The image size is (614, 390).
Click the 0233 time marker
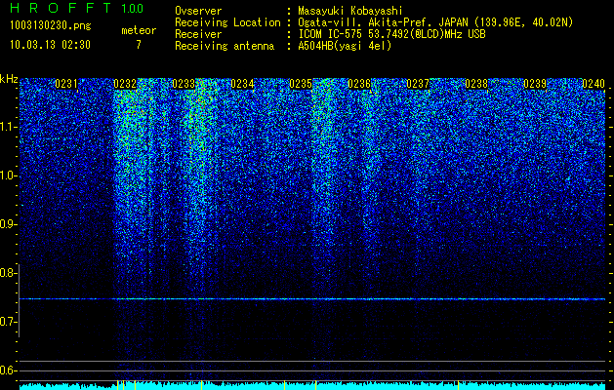coord(184,84)
